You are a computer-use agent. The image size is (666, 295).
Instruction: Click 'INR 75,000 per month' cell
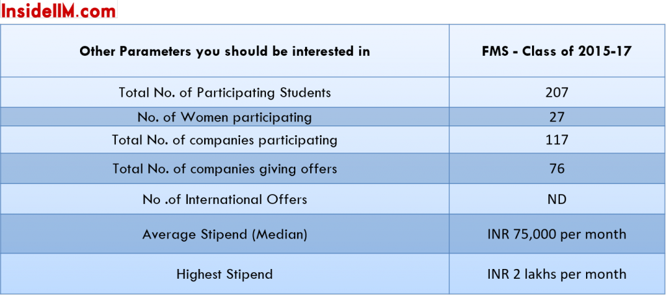pyautogui.click(x=557, y=234)
